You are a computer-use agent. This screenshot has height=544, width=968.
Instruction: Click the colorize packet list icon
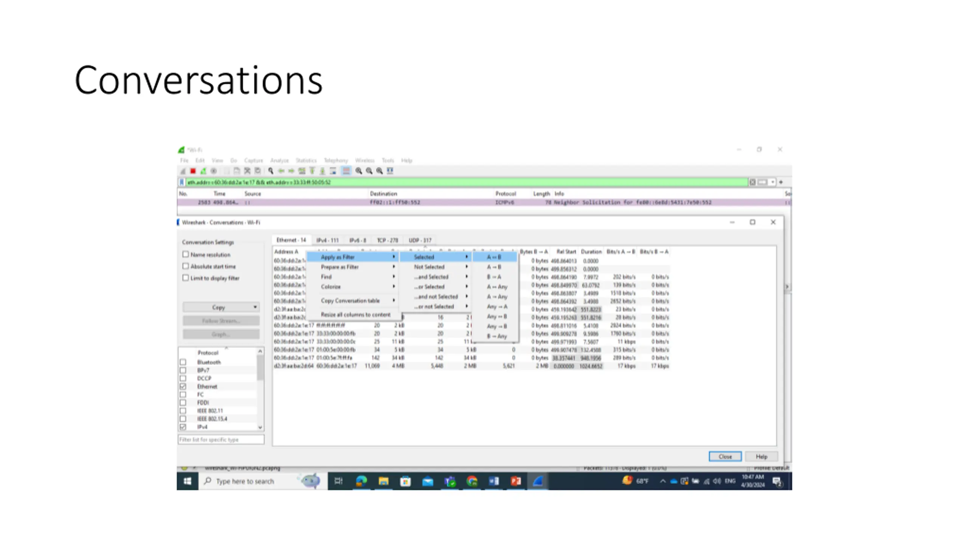coord(346,171)
